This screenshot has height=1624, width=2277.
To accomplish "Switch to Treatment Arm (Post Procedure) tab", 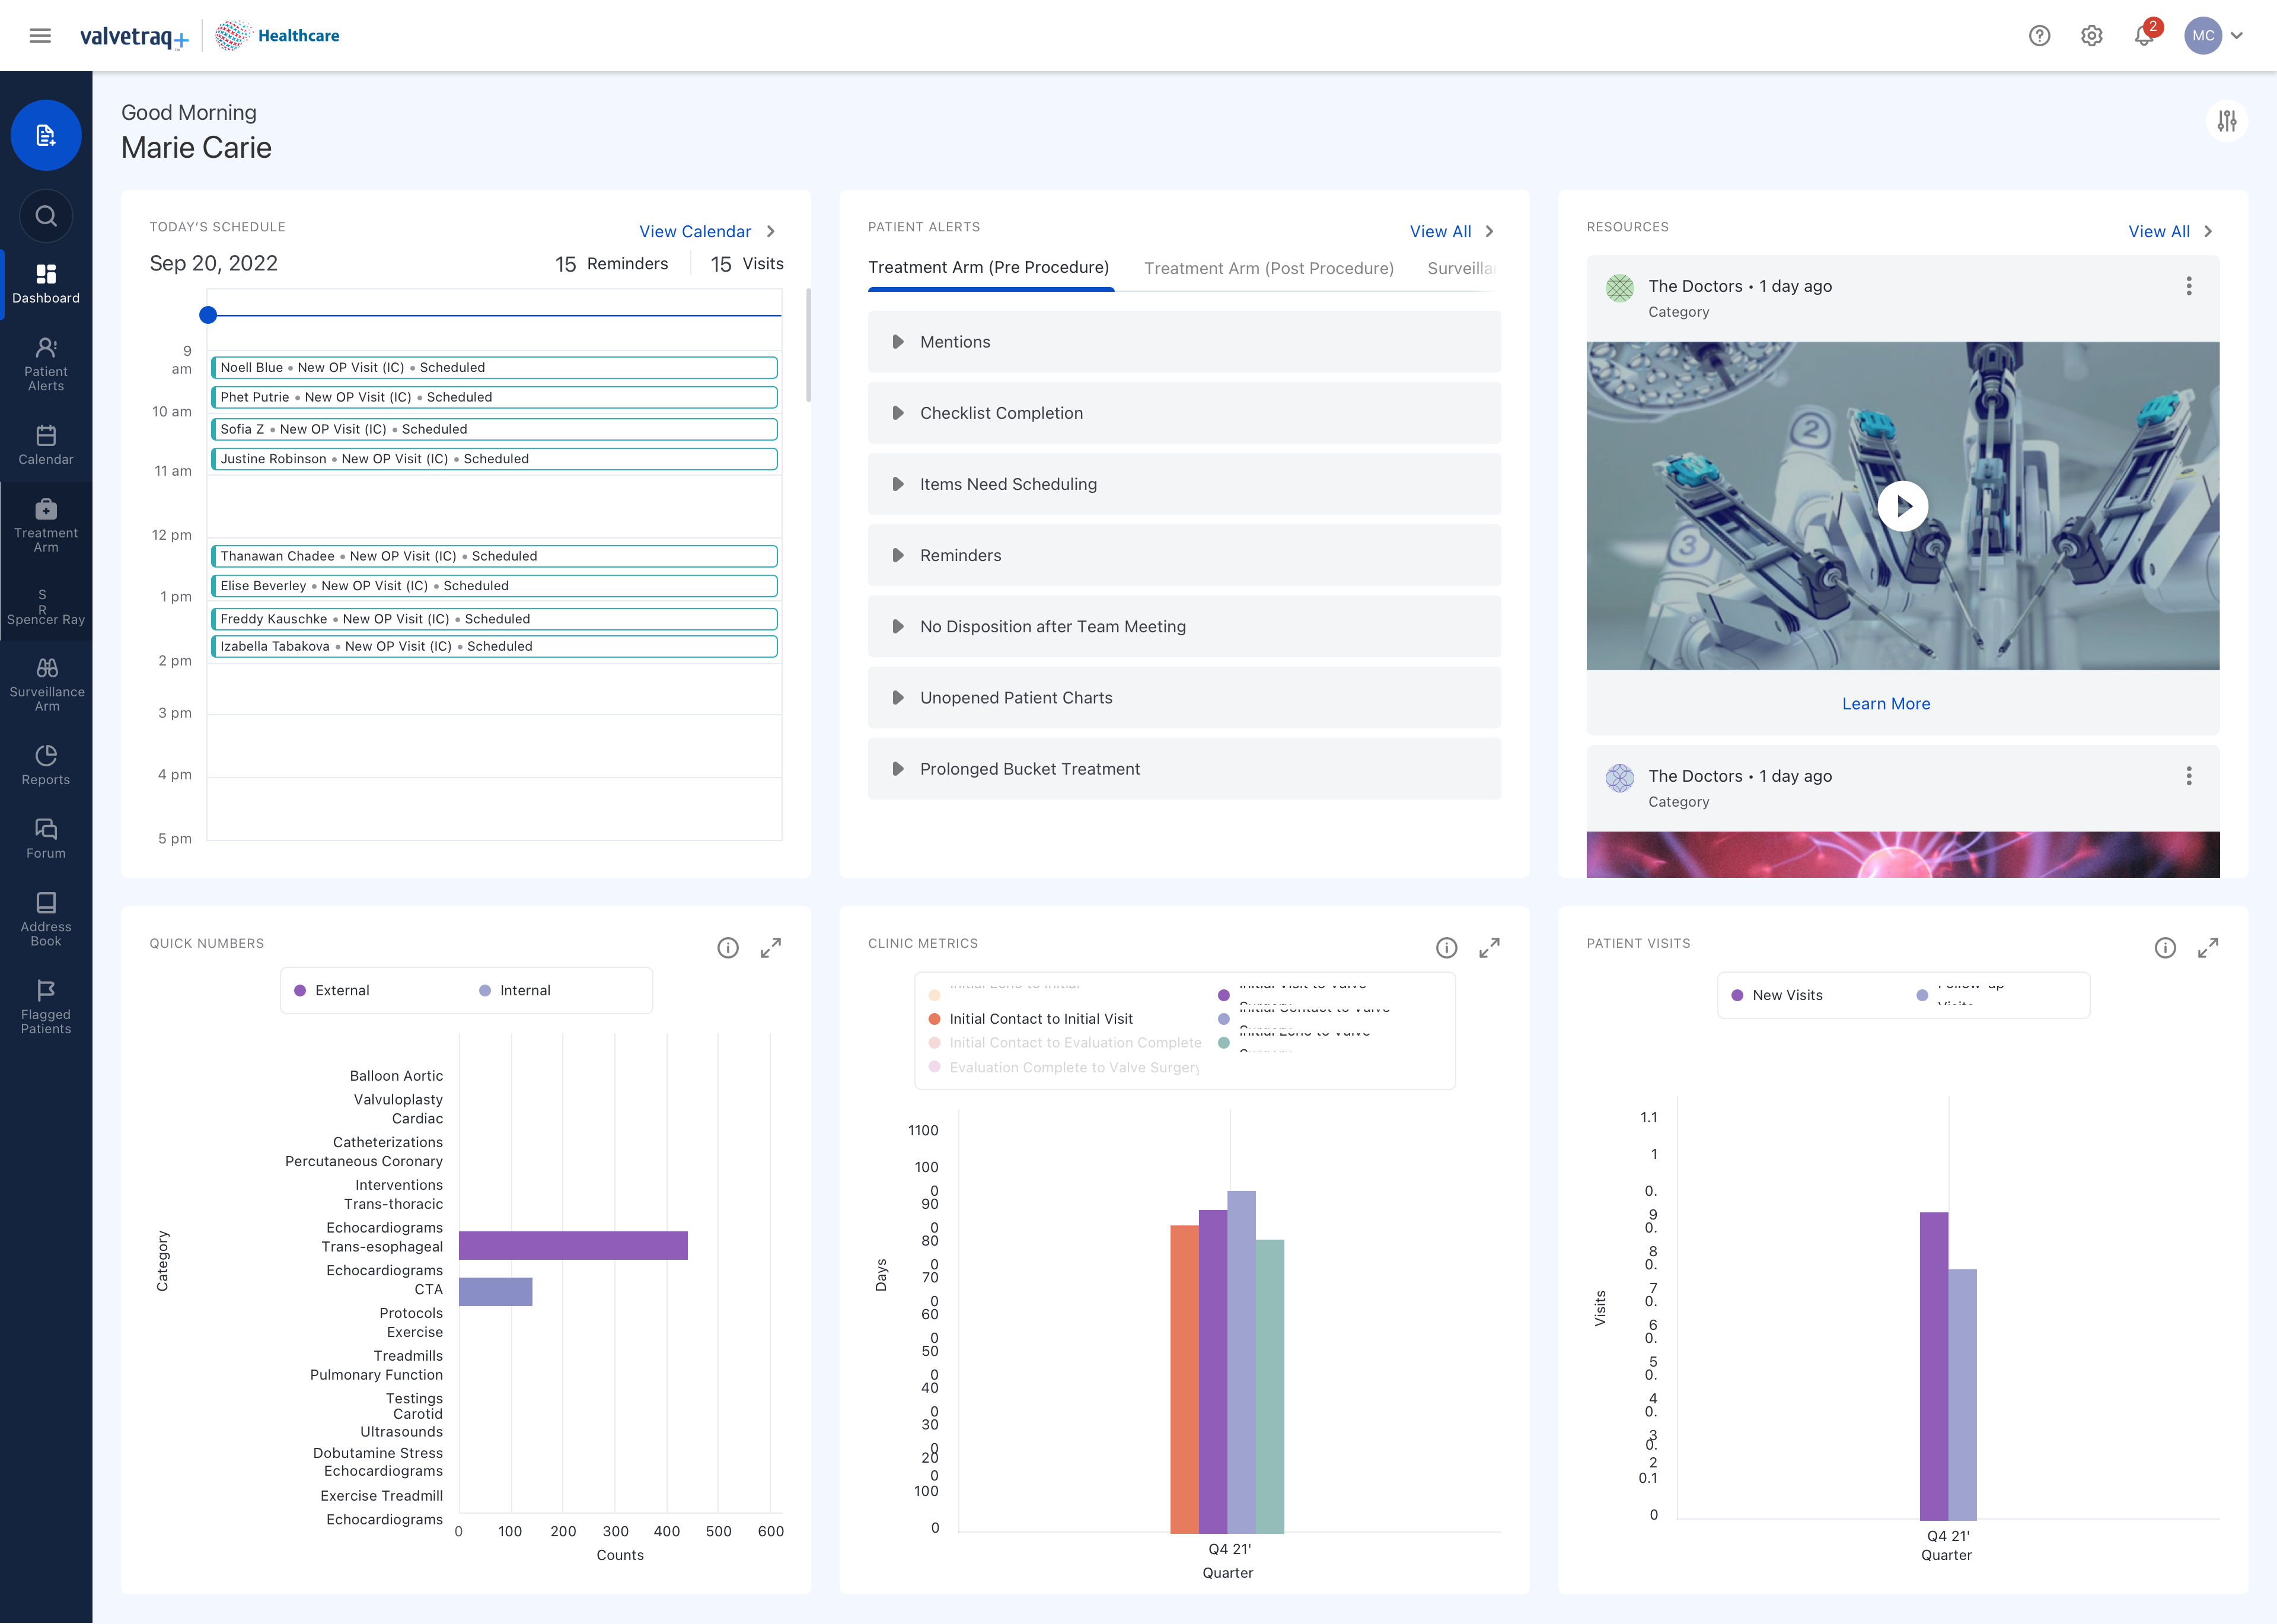I will point(1267,268).
